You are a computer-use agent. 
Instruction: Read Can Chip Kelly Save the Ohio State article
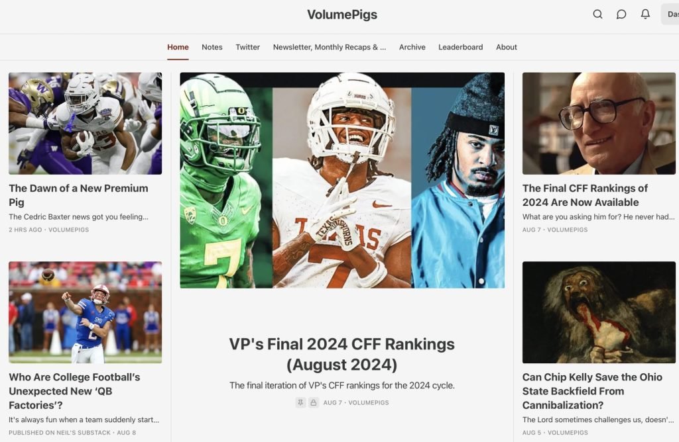592,390
